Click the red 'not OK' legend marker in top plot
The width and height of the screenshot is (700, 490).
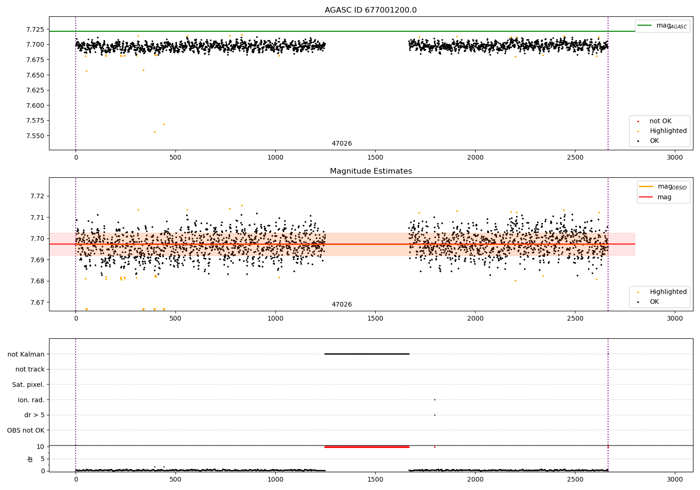coord(638,121)
